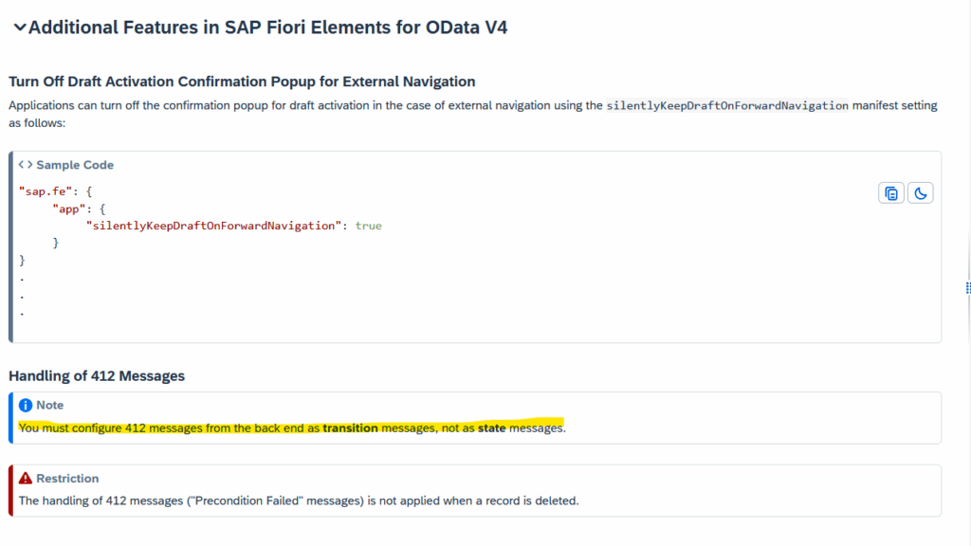This screenshot has width=971, height=546.
Task: Click the '"app": {' code line
Action: [x=80, y=209]
